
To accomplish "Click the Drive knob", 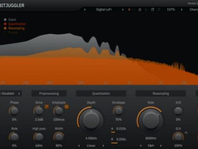I will coord(39,111).
